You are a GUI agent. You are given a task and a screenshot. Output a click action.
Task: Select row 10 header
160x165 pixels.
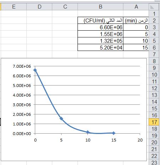coord(154,75)
